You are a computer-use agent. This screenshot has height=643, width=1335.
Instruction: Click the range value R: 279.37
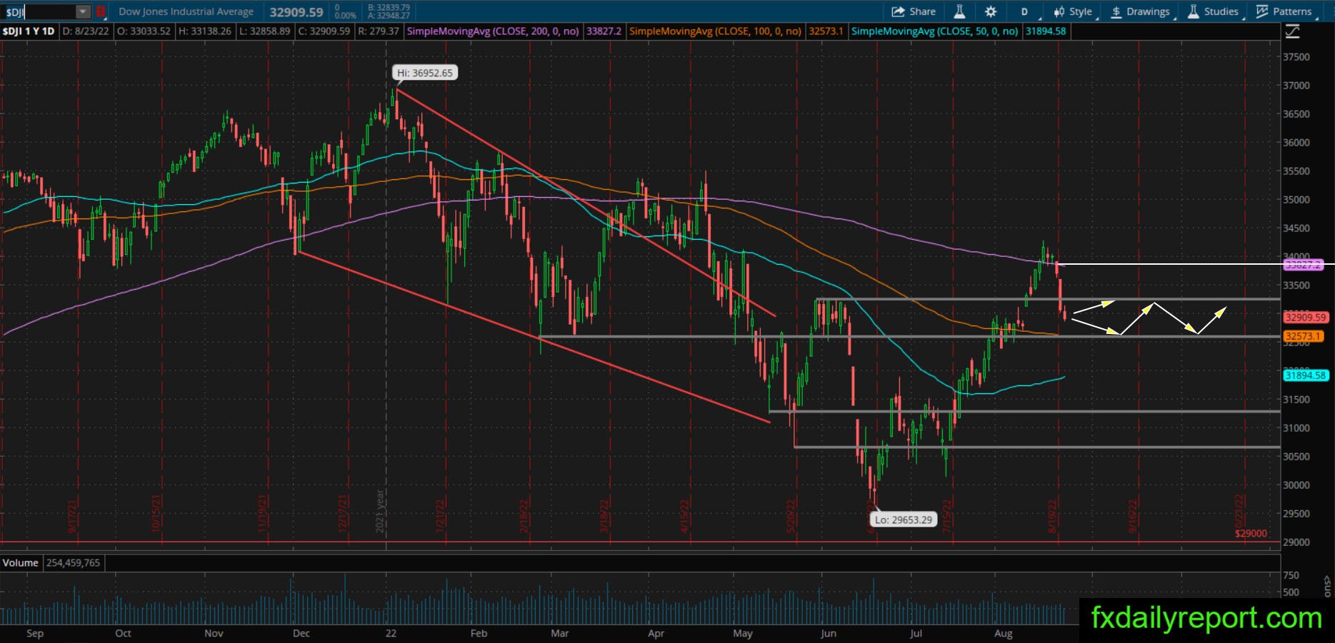378,31
